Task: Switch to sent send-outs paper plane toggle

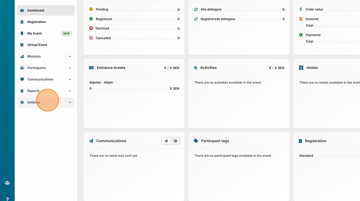Action: [x=166, y=141]
